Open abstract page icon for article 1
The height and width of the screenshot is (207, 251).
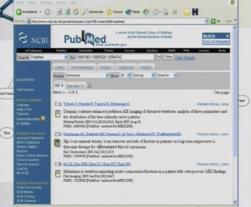[58, 114]
